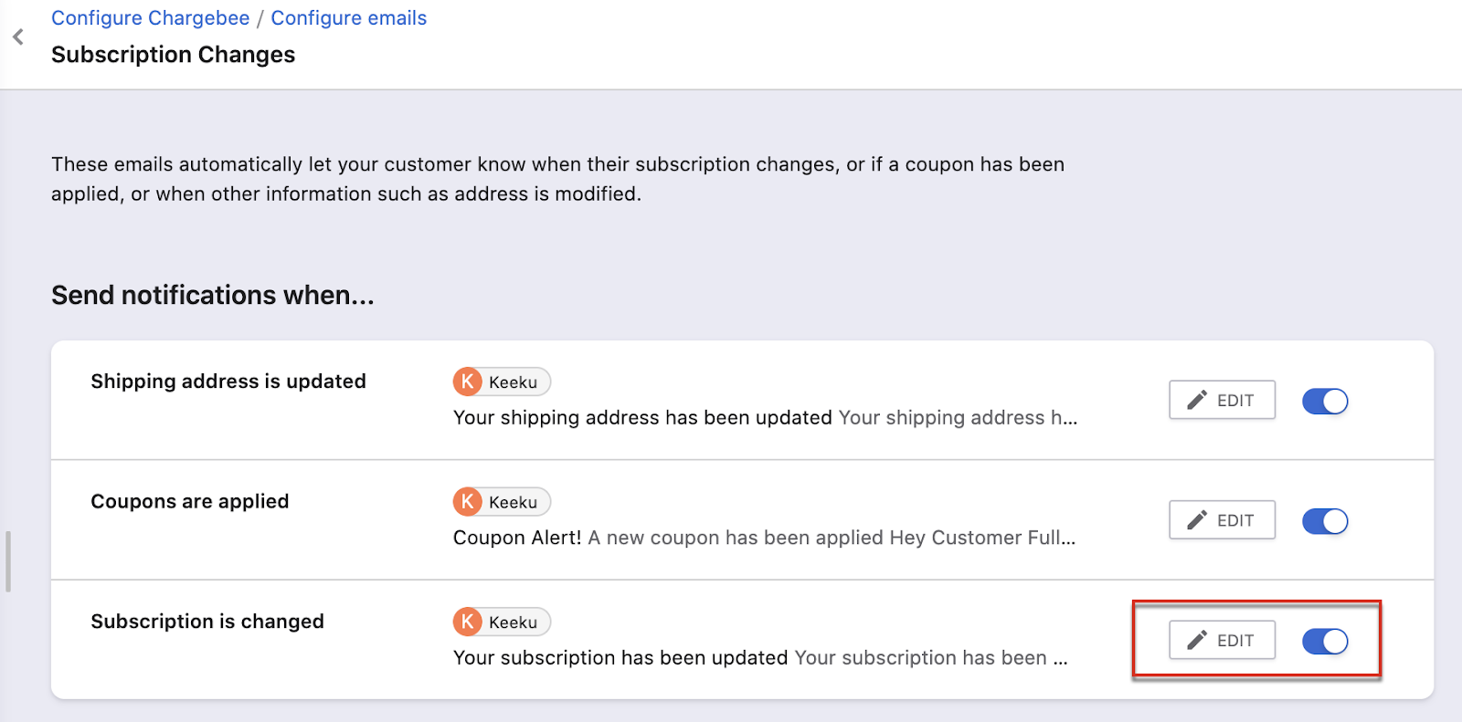The width and height of the screenshot is (1462, 722).
Task: Click pencil icon for Coupons are applied
Action: 1197,520
